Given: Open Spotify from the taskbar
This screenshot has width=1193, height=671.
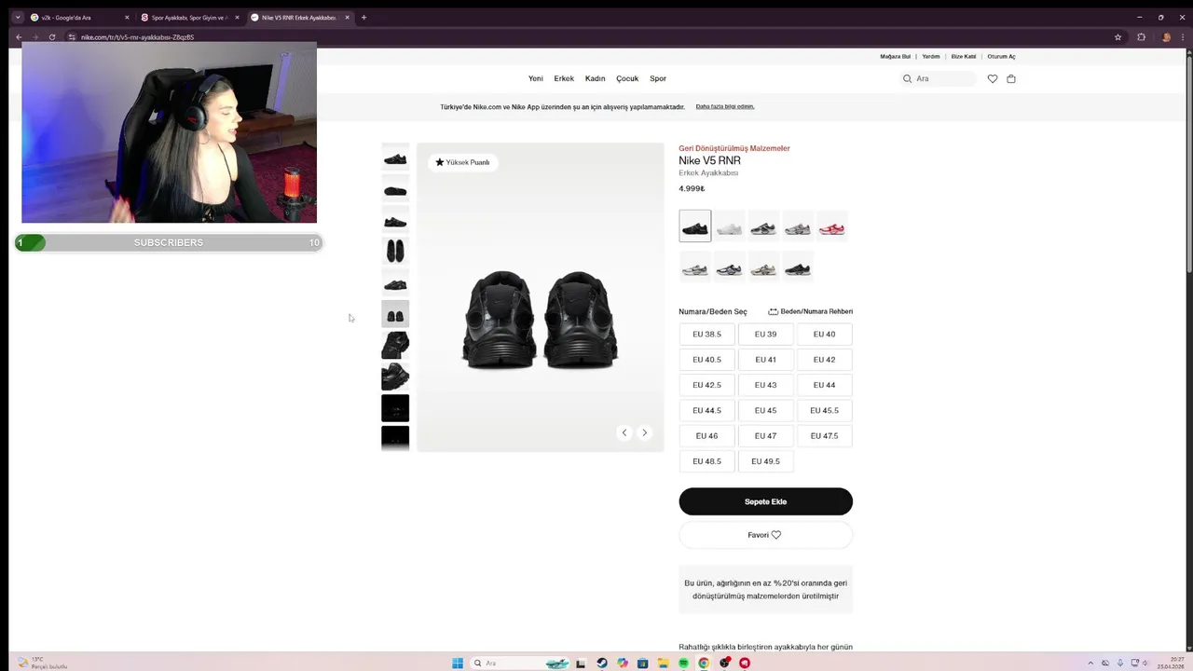Looking at the screenshot, I should click(x=684, y=664).
